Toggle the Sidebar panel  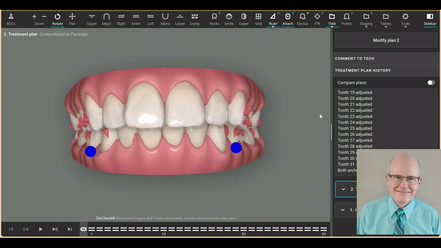point(430,19)
